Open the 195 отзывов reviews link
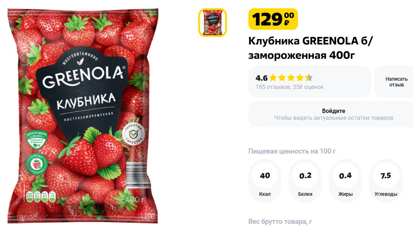The width and height of the screenshot is (413, 227). click(272, 87)
